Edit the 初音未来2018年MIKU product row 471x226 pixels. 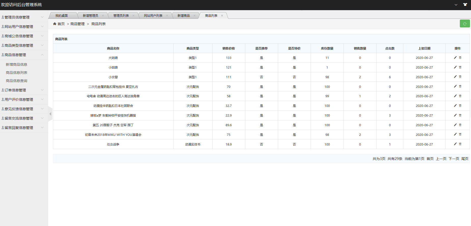click(x=455, y=134)
